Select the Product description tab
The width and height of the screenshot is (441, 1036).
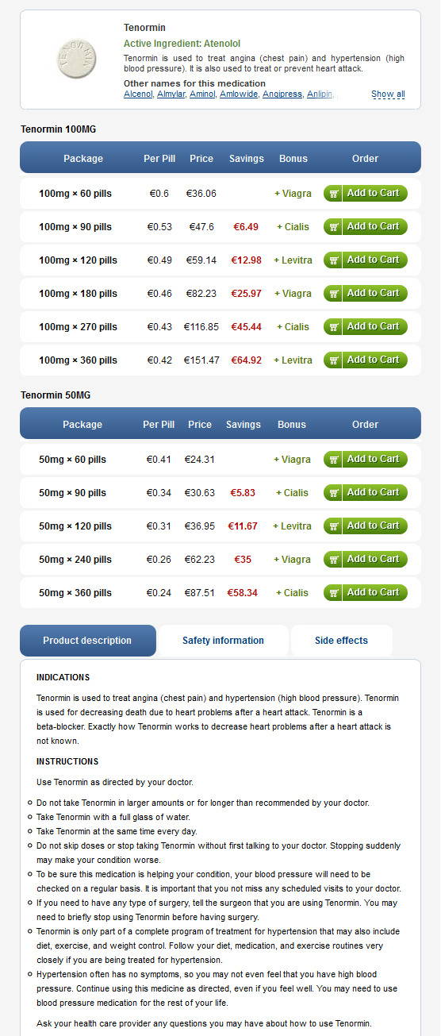(x=88, y=641)
